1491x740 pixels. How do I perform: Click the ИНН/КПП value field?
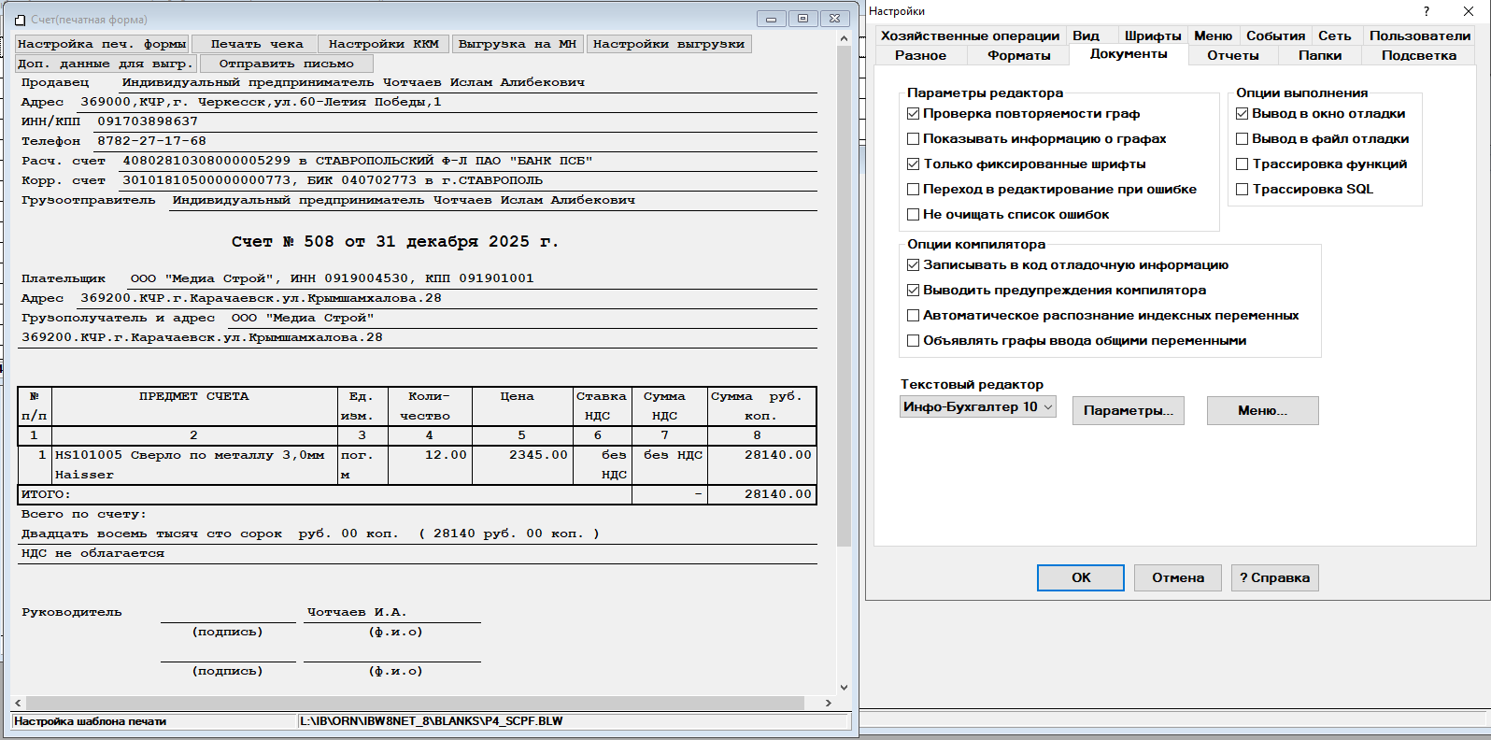148,121
